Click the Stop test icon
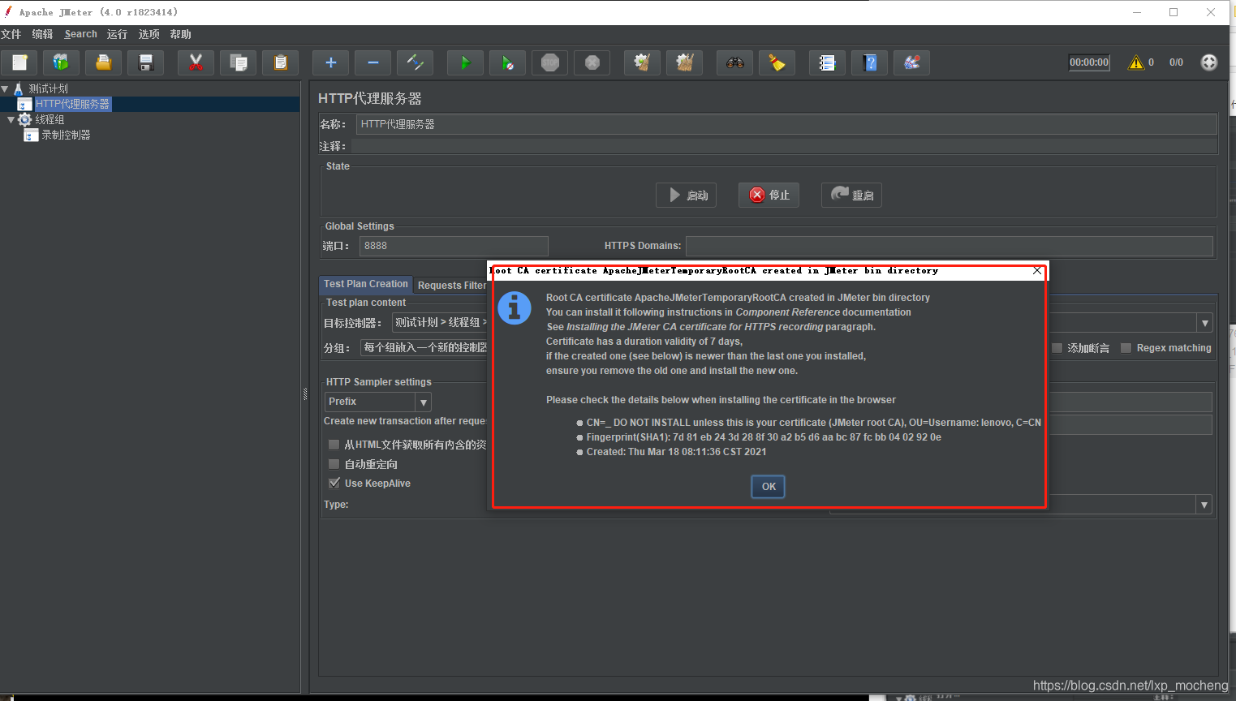1236x701 pixels. pyautogui.click(x=549, y=62)
